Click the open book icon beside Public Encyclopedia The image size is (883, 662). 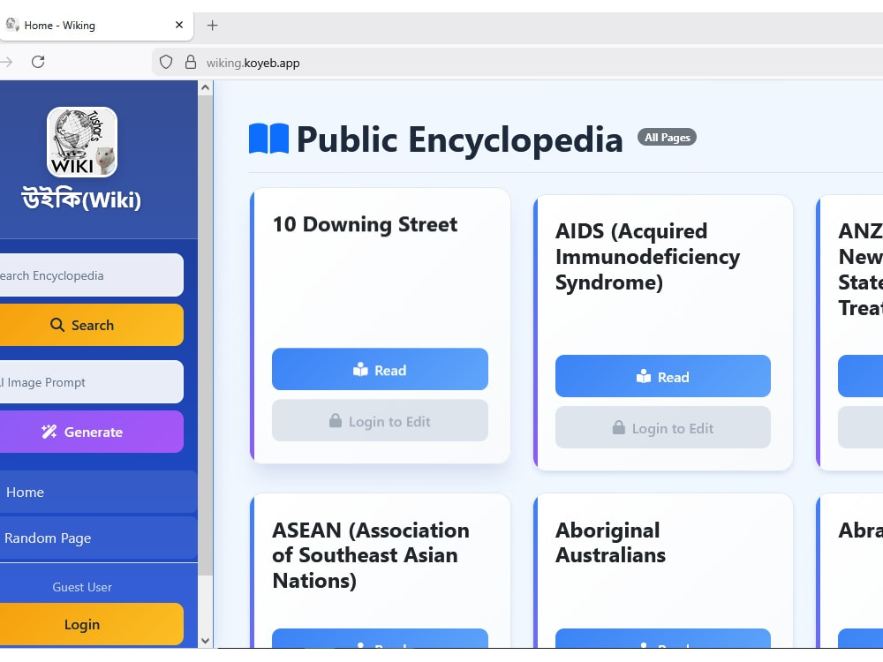coord(268,139)
